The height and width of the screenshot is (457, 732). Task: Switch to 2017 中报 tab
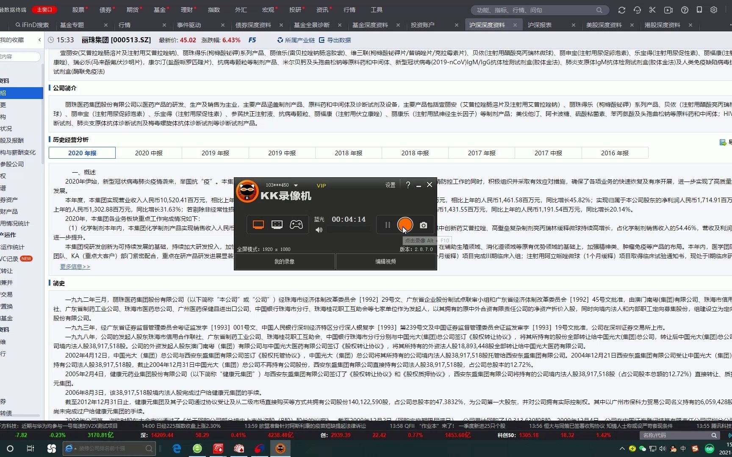pos(548,153)
